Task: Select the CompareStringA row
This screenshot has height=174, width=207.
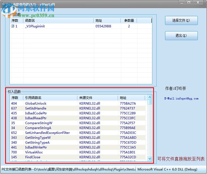Action: (x=78, y=128)
